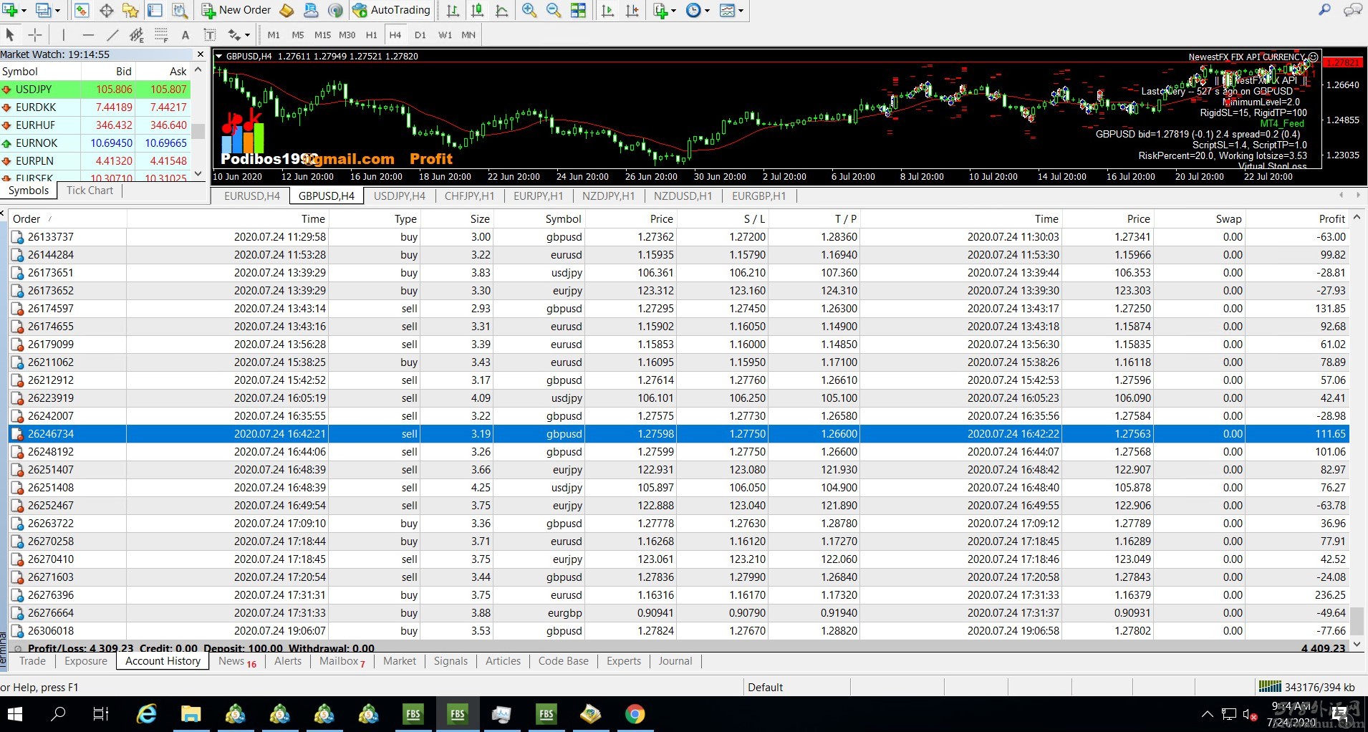Switch to D1 timeframe

coord(420,34)
